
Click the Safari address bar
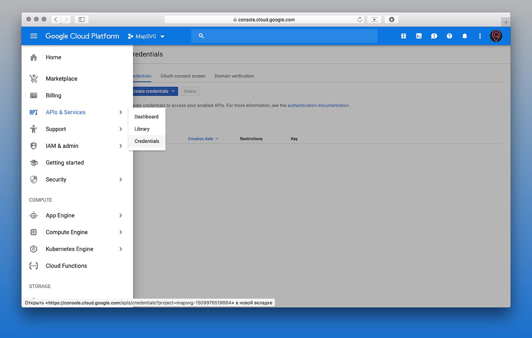264,20
